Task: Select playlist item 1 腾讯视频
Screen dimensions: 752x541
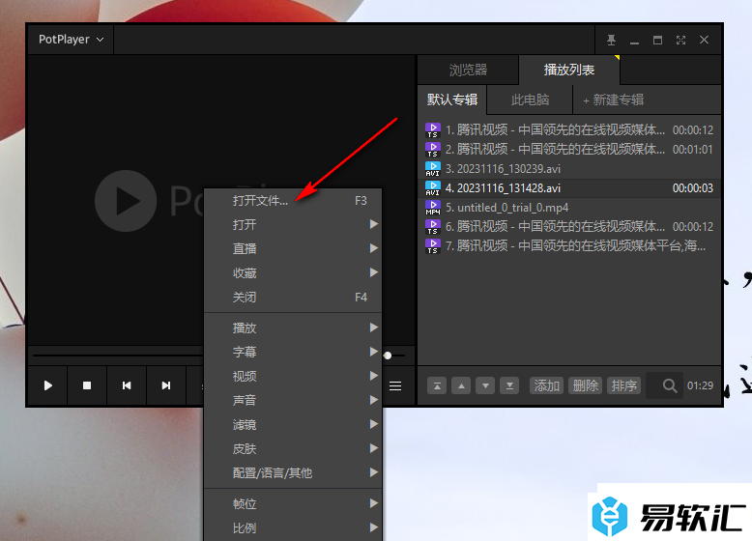Action: 569,129
